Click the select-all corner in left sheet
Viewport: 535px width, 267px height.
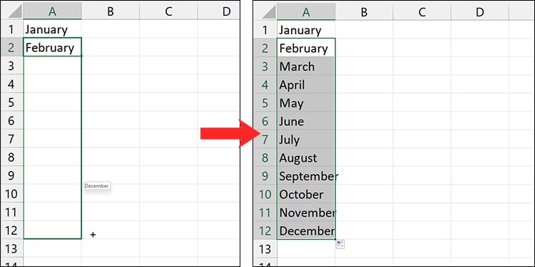tap(12, 12)
